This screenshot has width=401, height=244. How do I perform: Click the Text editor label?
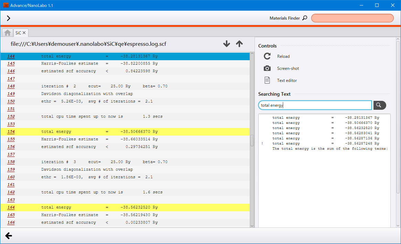tap(287, 81)
